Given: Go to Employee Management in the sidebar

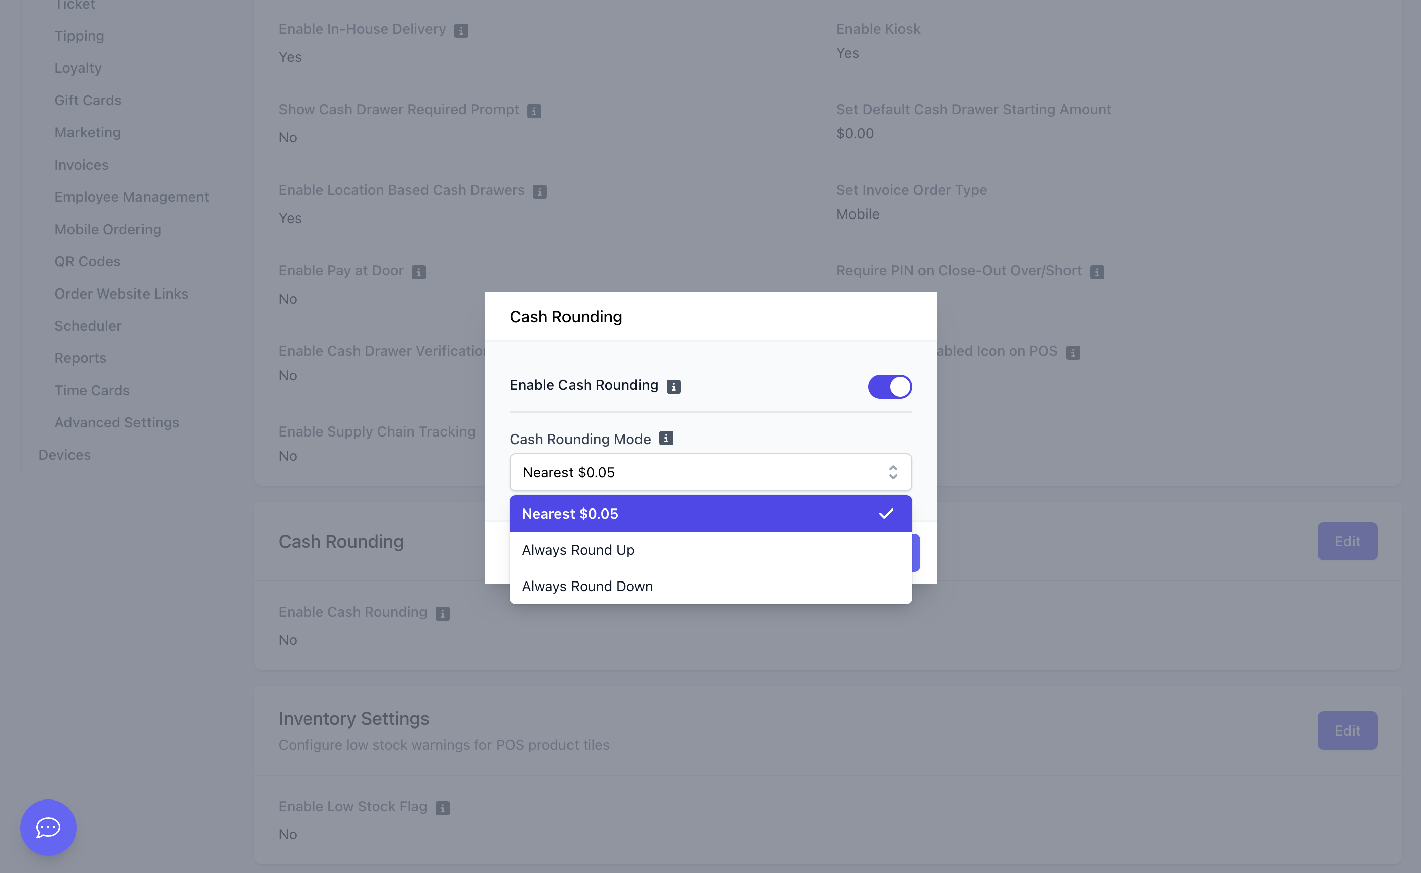Looking at the screenshot, I should point(131,197).
